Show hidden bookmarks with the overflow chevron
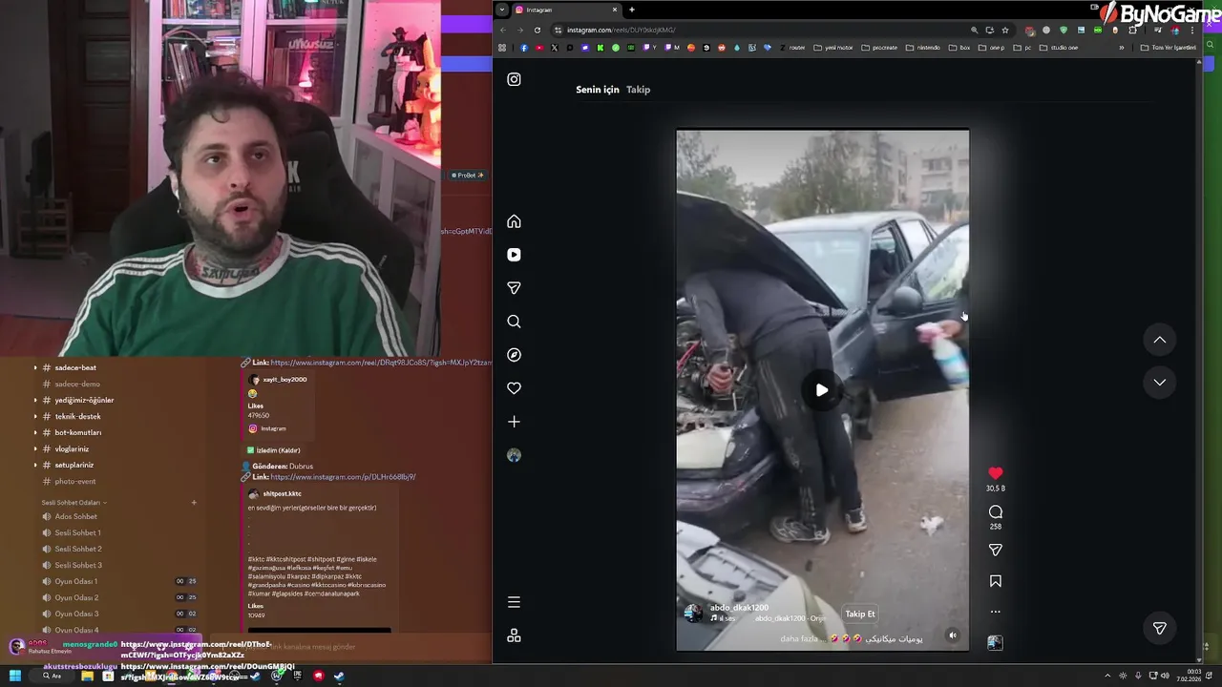The image size is (1222, 687). tap(1122, 48)
